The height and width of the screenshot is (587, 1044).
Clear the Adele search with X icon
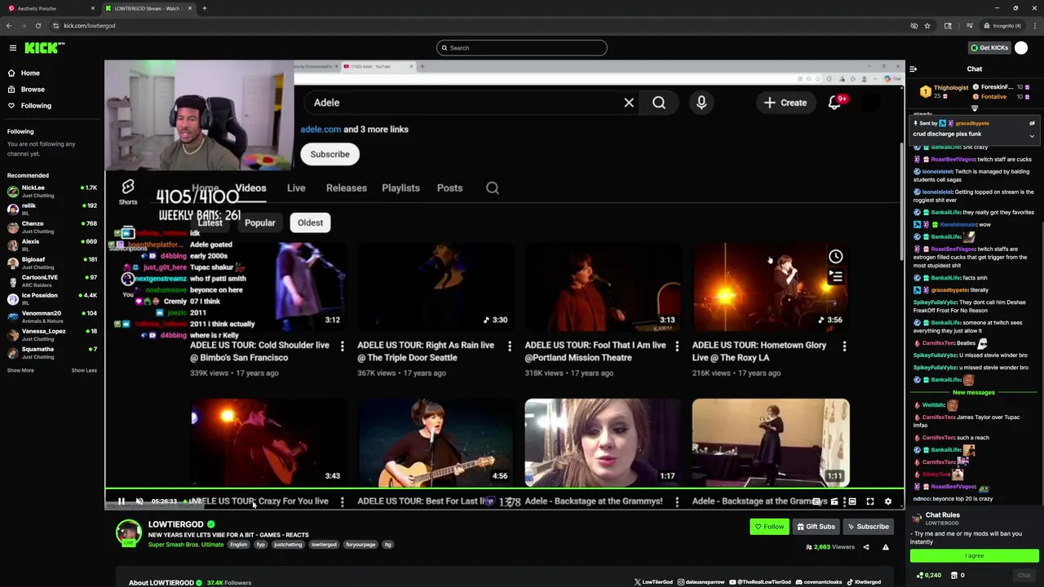tap(629, 103)
